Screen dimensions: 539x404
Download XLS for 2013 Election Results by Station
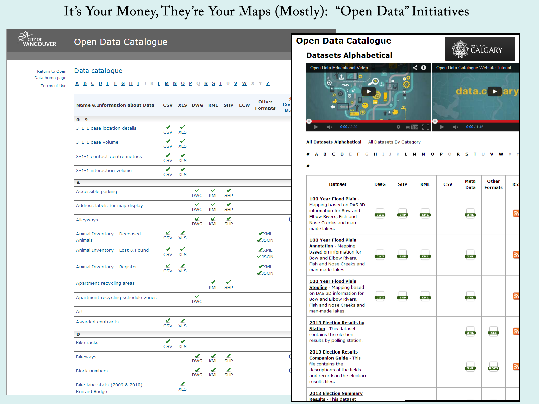pyautogui.click(x=493, y=332)
